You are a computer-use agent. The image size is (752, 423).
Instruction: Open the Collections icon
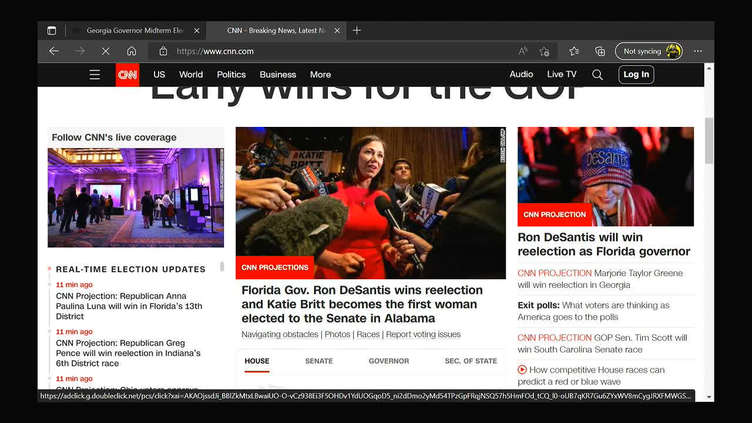coord(600,51)
